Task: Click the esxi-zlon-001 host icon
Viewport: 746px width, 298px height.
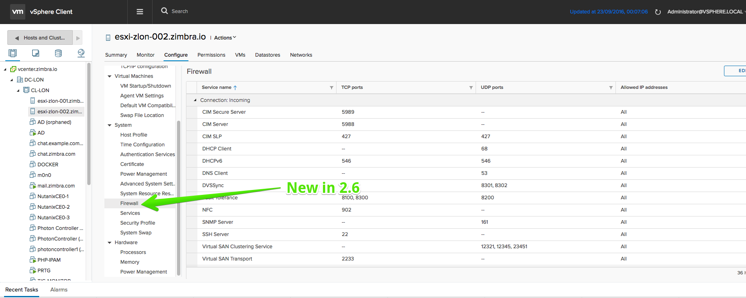Action: pos(33,101)
